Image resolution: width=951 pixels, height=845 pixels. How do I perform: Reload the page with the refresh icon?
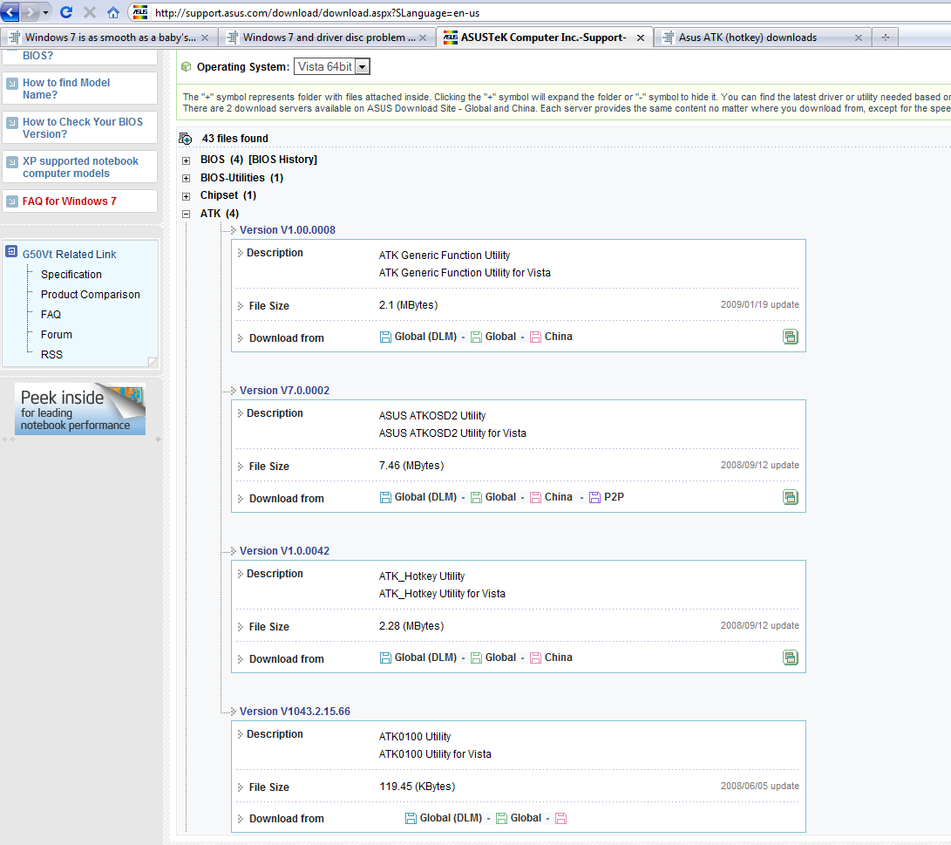click(x=66, y=12)
